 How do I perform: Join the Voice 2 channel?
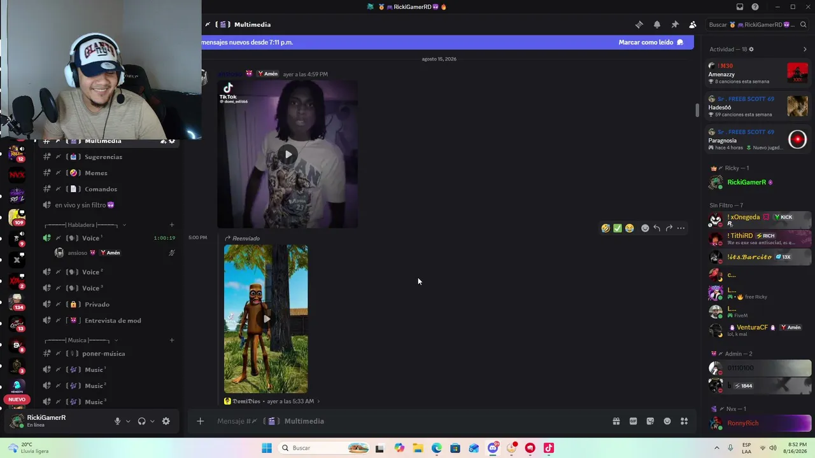tap(109, 272)
